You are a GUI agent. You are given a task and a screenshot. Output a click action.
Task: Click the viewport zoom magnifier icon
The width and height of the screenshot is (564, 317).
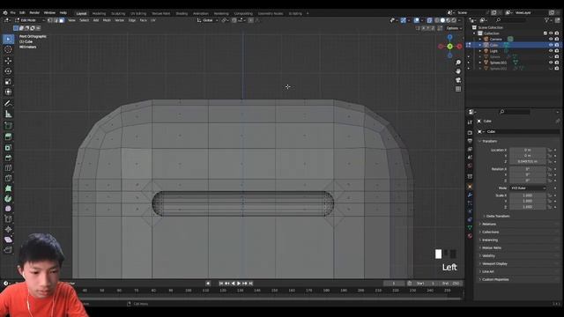[x=458, y=63]
